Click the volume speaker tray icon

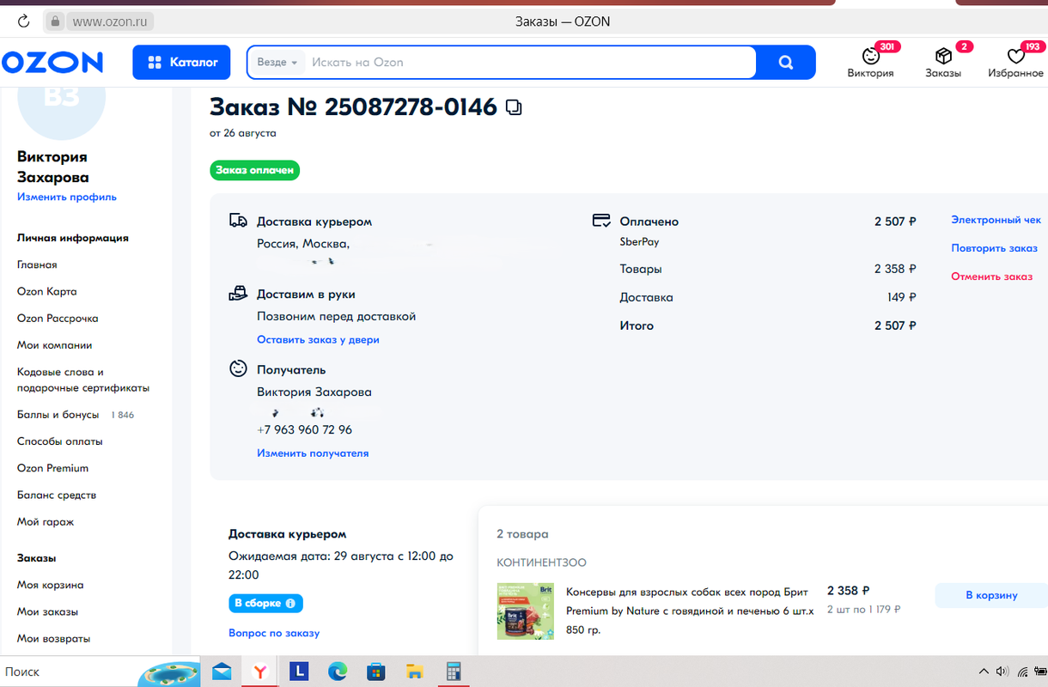coord(1002,672)
